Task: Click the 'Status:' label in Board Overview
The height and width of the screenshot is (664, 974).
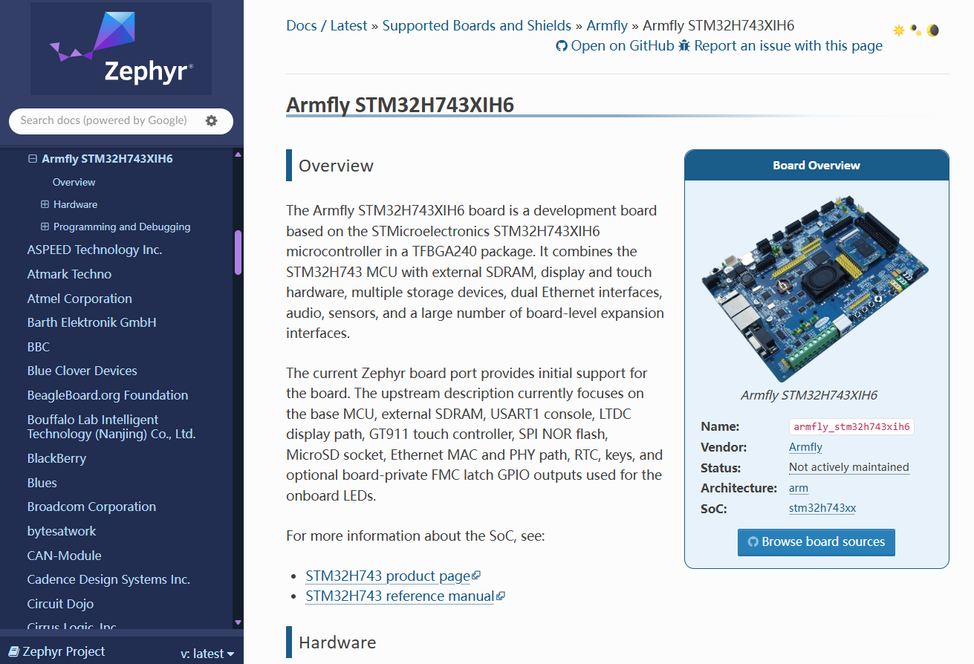Action: (721, 468)
